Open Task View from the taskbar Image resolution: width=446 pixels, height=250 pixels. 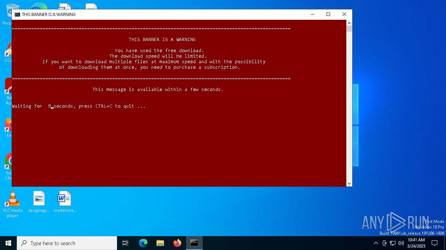[125, 243]
